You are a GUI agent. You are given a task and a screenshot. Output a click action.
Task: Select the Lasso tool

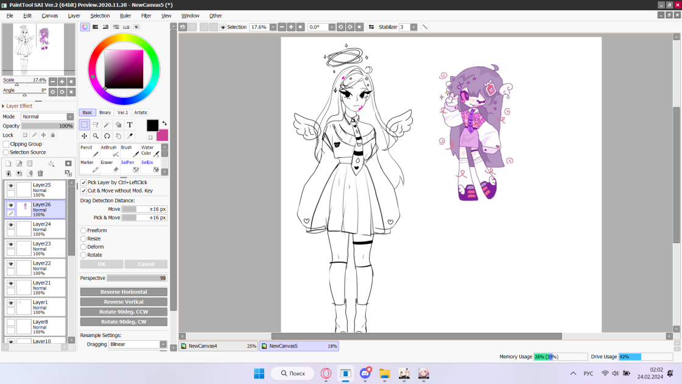[x=96, y=124]
